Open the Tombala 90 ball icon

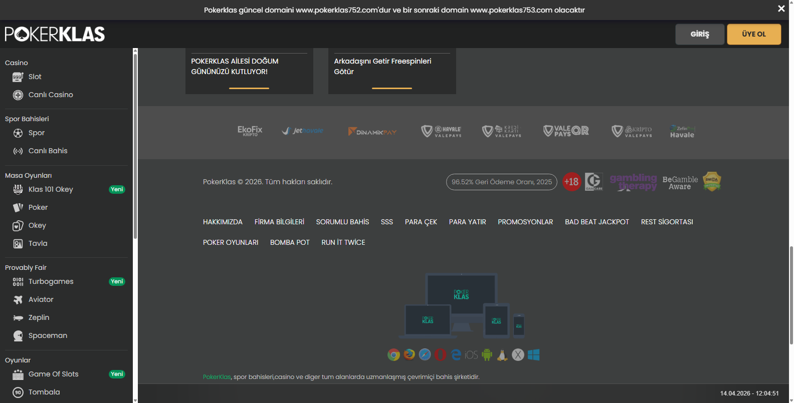tap(18, 392)
